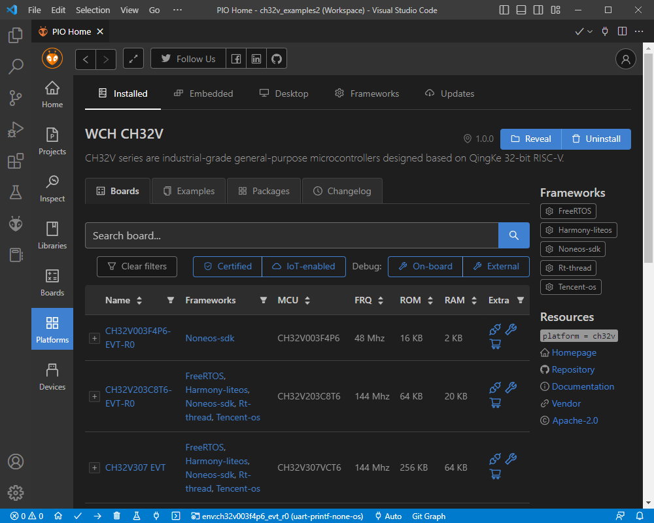Image resolution: width=654 pixels, height=523 pixels.
Task: Open PIO Inspect section
Action: 52,189
